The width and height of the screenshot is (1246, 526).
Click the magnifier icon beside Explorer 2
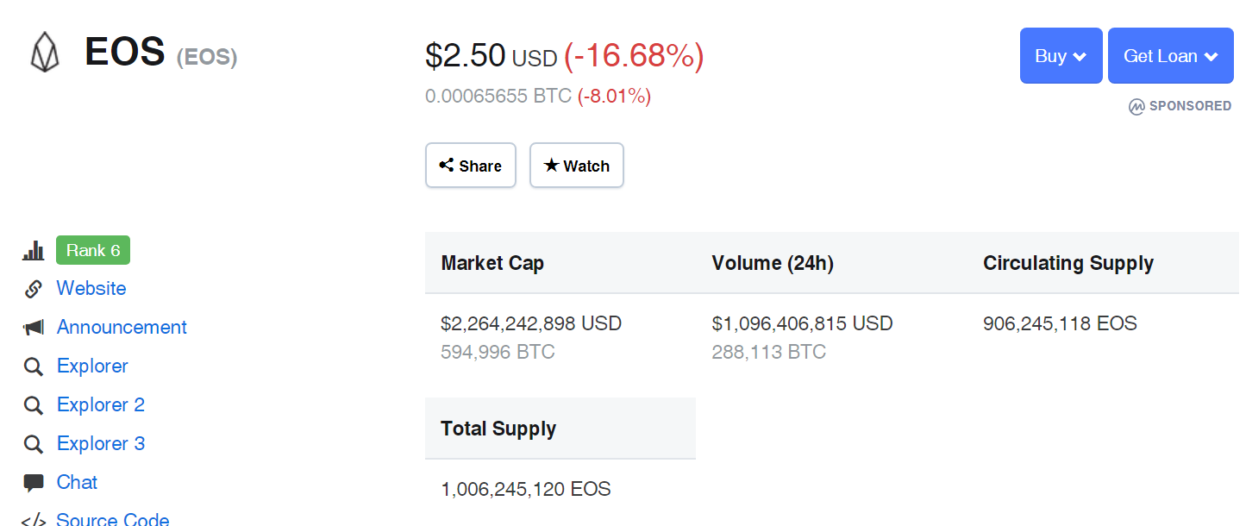pos(34,405)
